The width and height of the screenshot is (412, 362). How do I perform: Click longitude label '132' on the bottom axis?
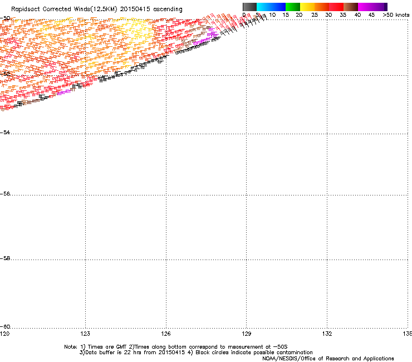point(327,334)
